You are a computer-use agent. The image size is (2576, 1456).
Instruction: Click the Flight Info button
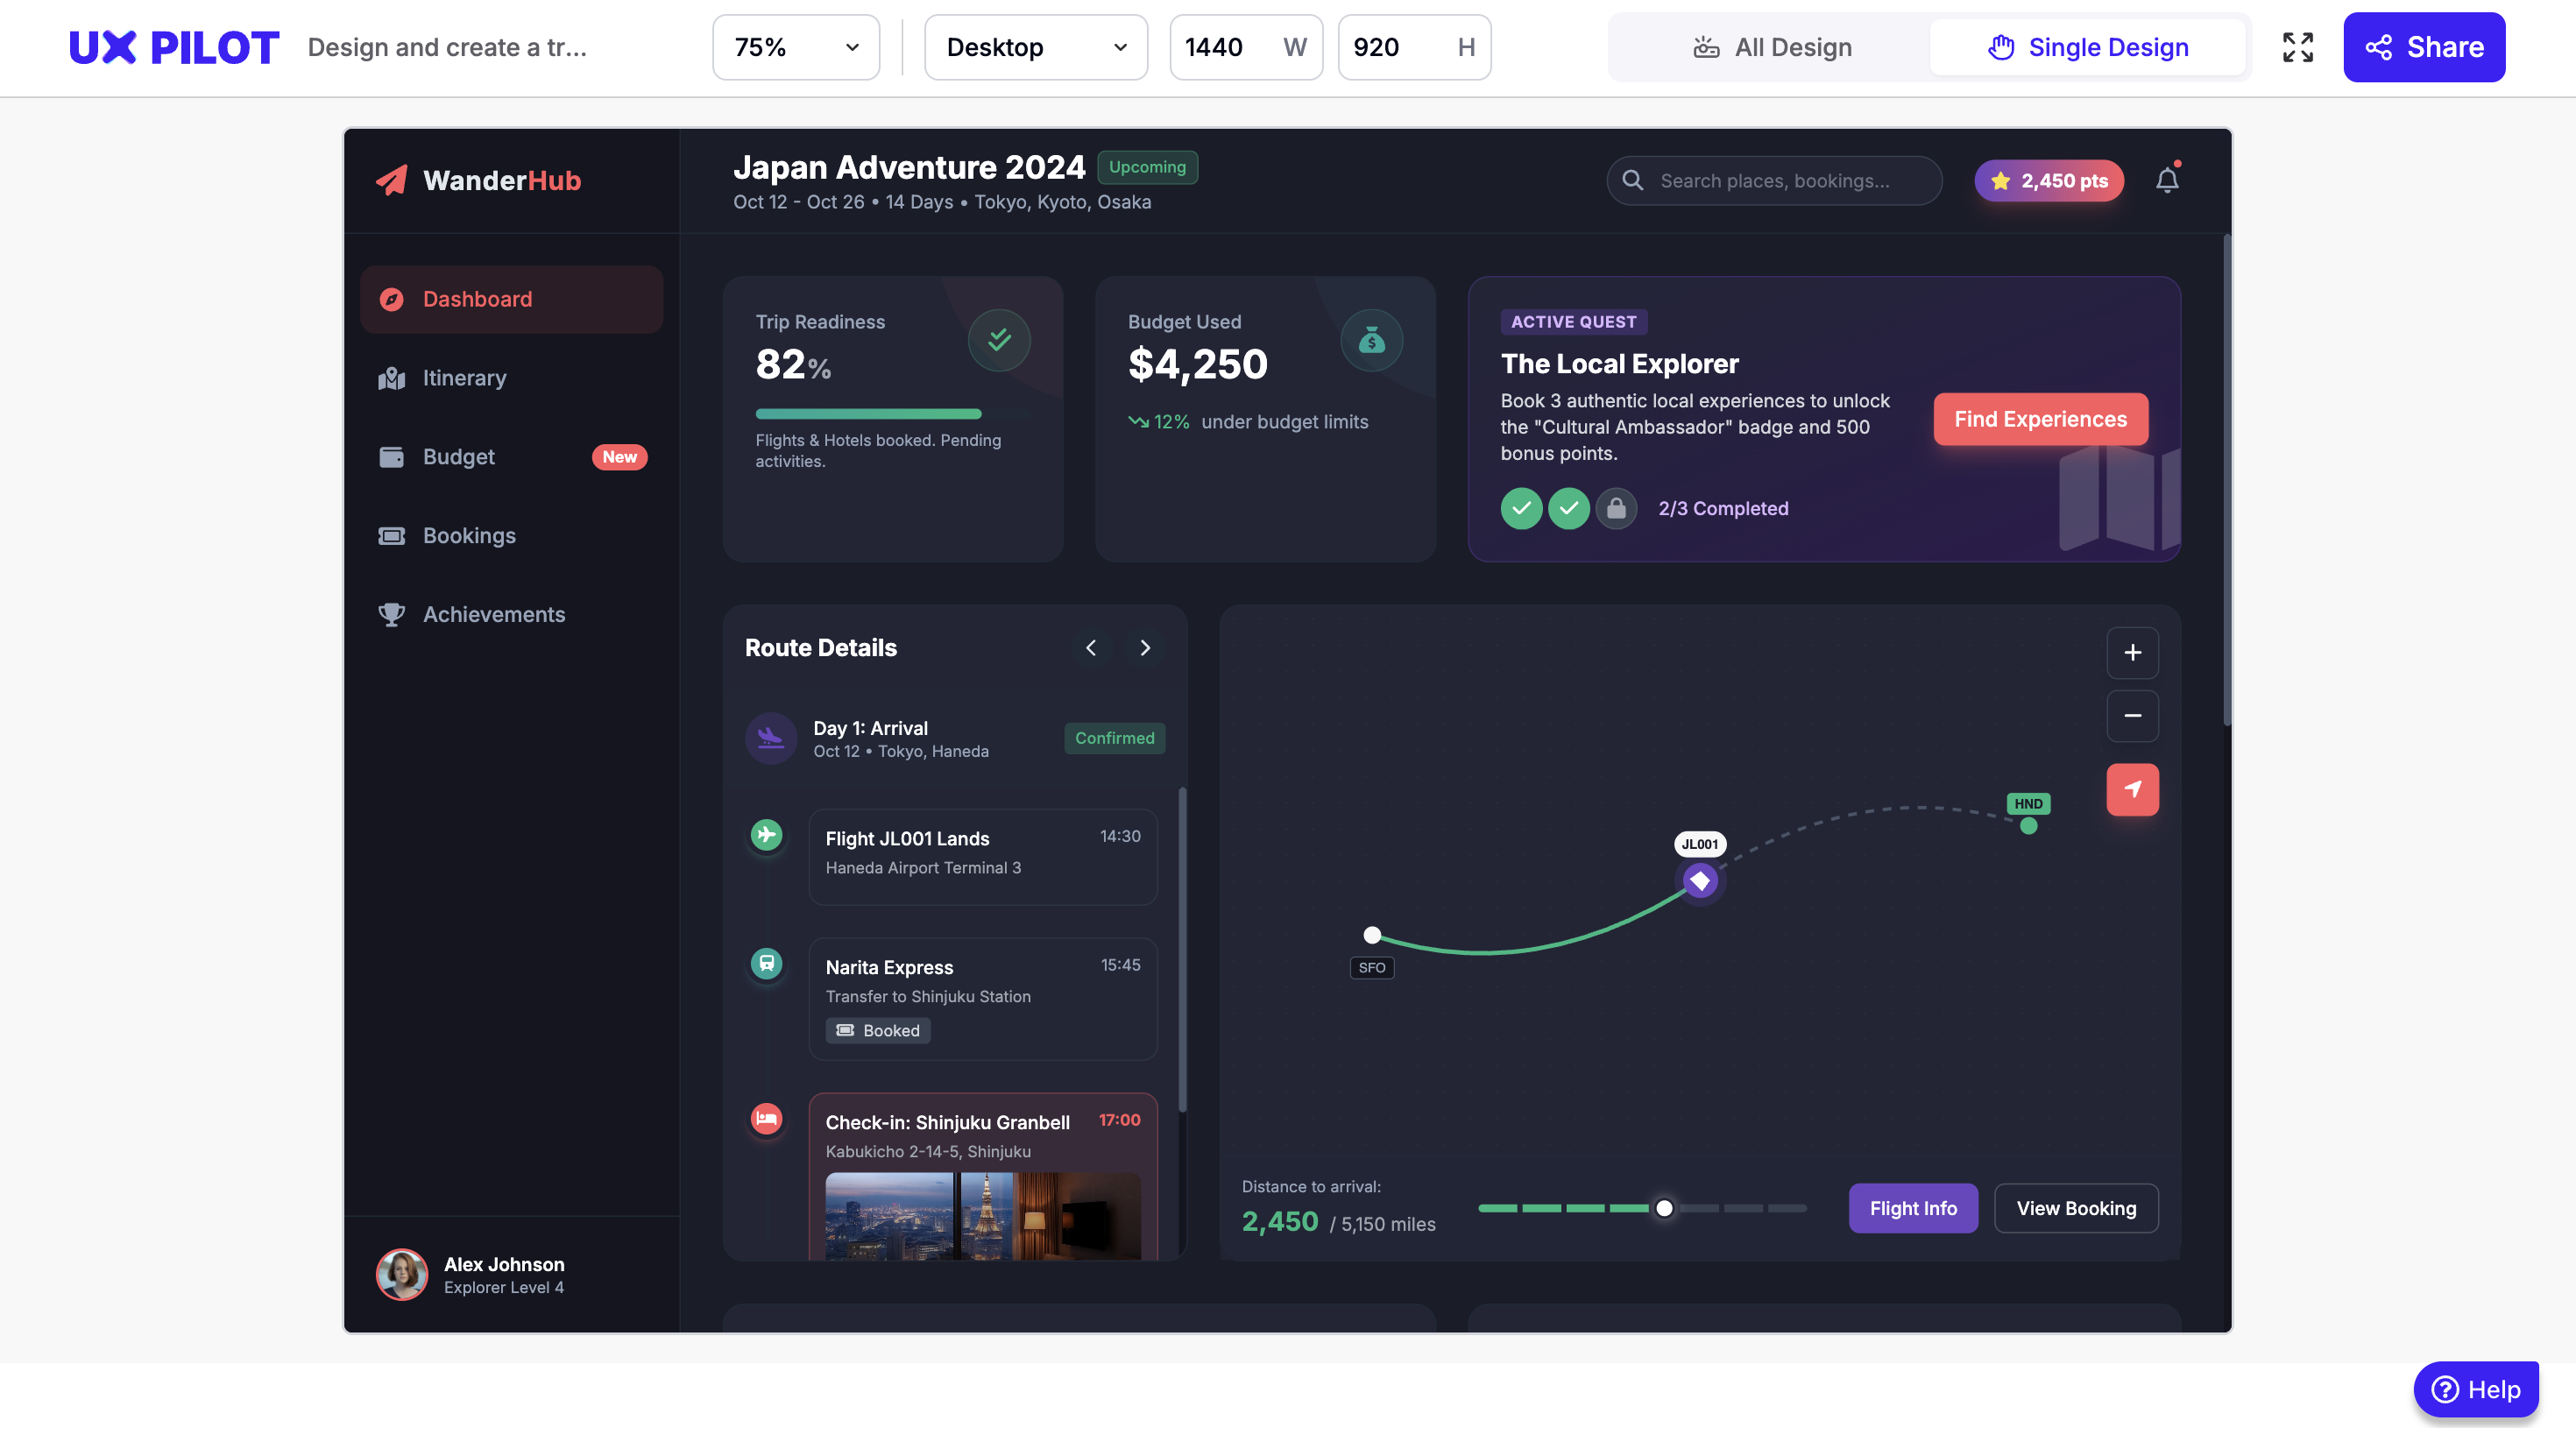1912,1208
